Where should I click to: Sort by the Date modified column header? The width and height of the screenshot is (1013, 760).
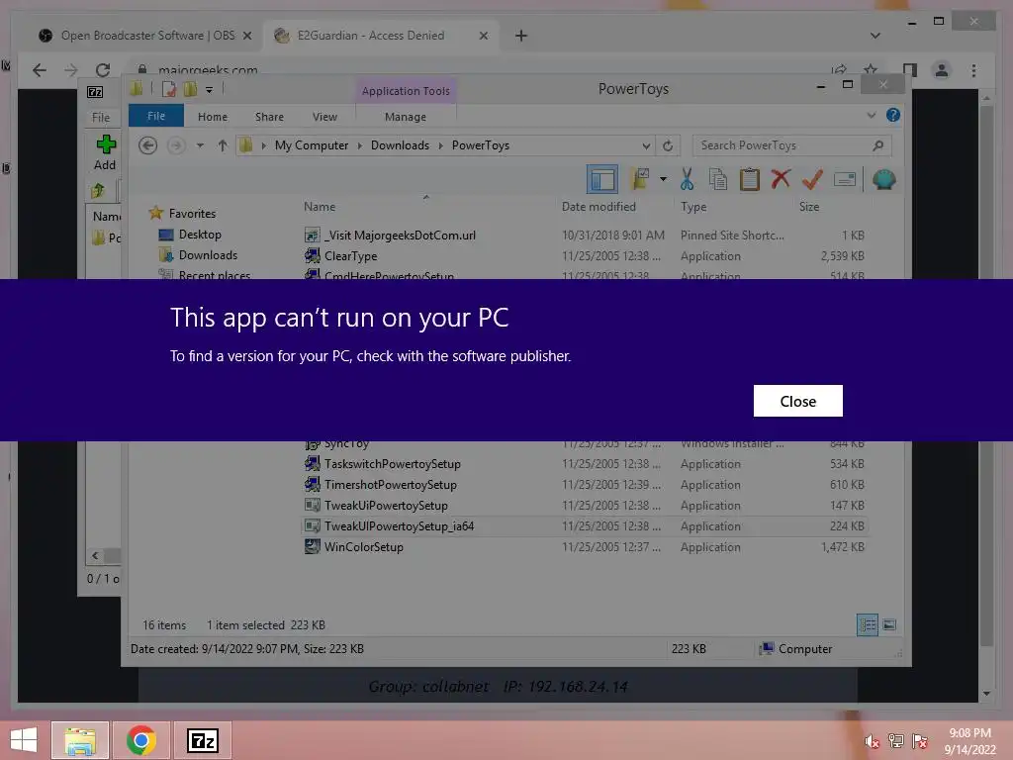tap(599, 207)
